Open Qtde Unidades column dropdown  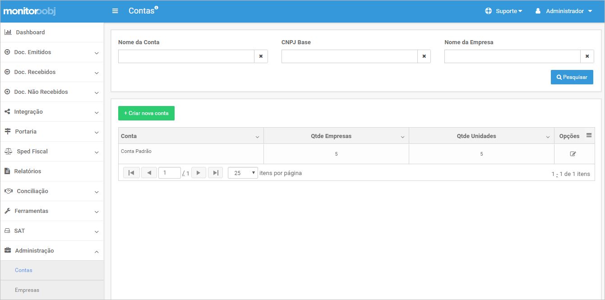tap(548, 137)
